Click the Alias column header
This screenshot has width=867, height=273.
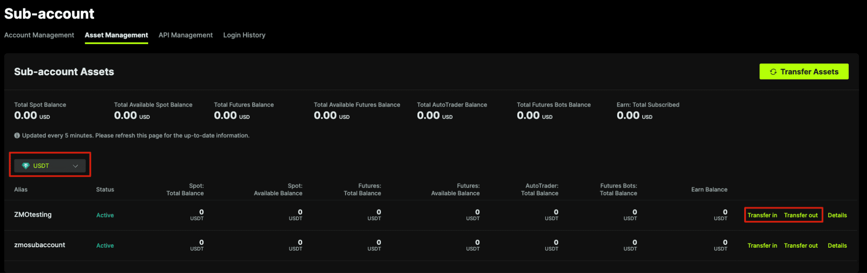tap(21, 189)
